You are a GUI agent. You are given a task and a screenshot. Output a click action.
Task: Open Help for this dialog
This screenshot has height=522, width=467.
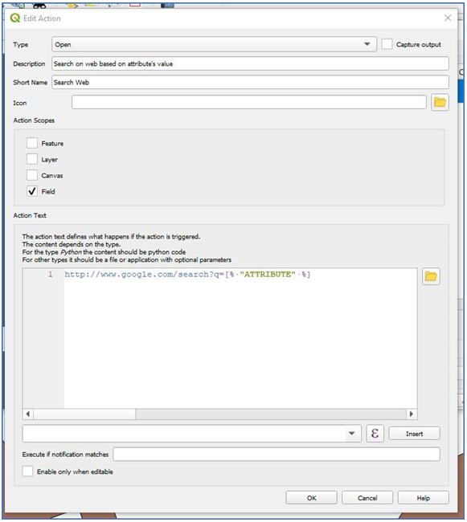coord(424,498)
